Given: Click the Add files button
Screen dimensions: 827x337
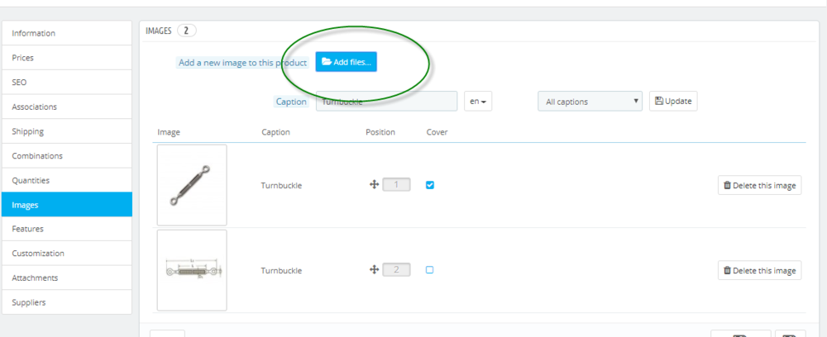Looking at the screenshot, I should coord(346,62).
